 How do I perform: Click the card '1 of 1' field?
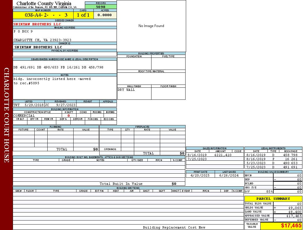click(x=83, y=15)
